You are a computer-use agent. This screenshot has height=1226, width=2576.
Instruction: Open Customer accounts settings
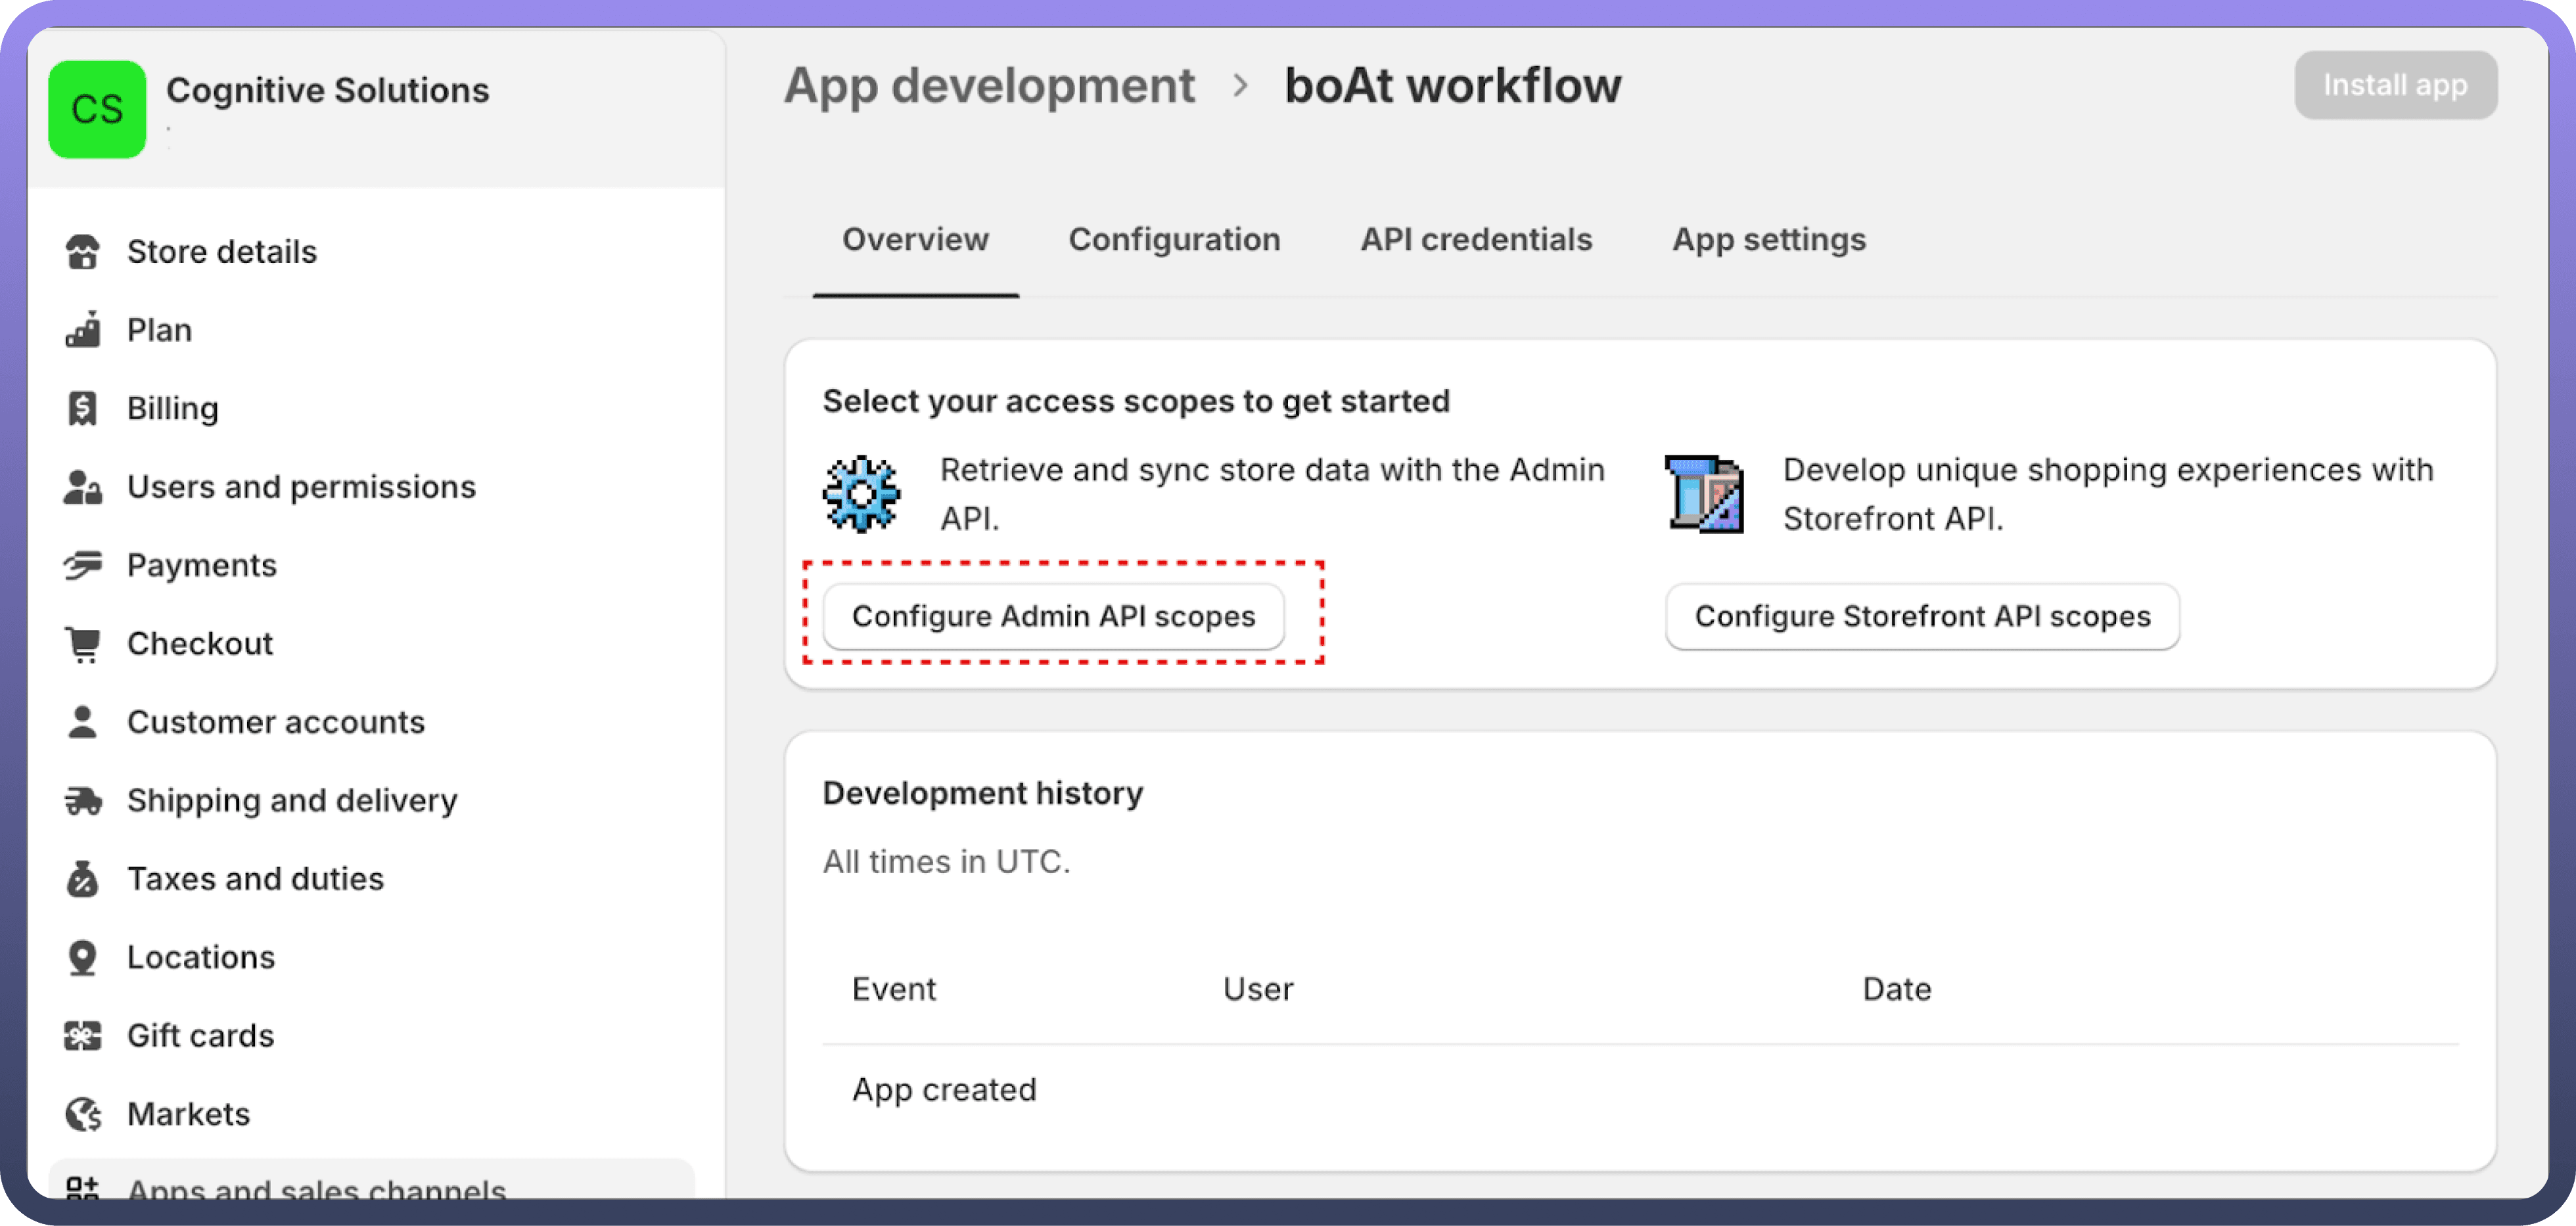[x=275, y=722]
